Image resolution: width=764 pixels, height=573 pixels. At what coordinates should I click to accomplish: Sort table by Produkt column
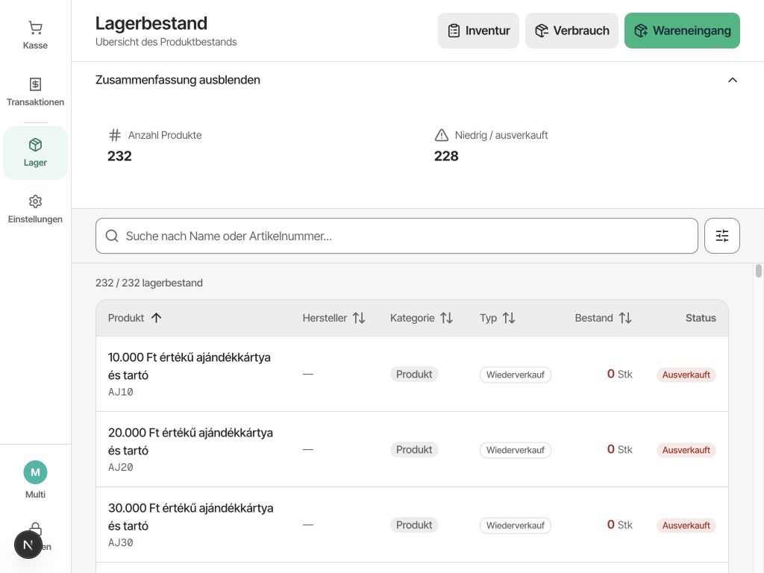pyautogui.click(x=134, y=318)
